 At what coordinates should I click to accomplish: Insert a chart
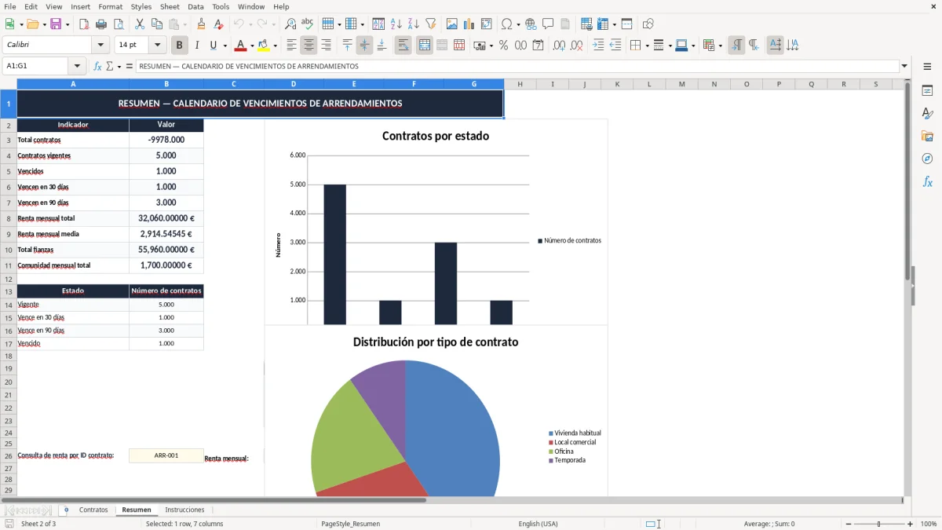(x=469, y=24)
